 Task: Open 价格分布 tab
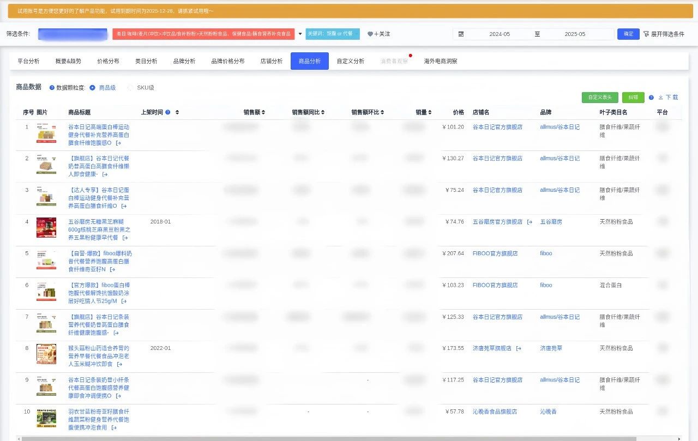click(x=108, y=61)
